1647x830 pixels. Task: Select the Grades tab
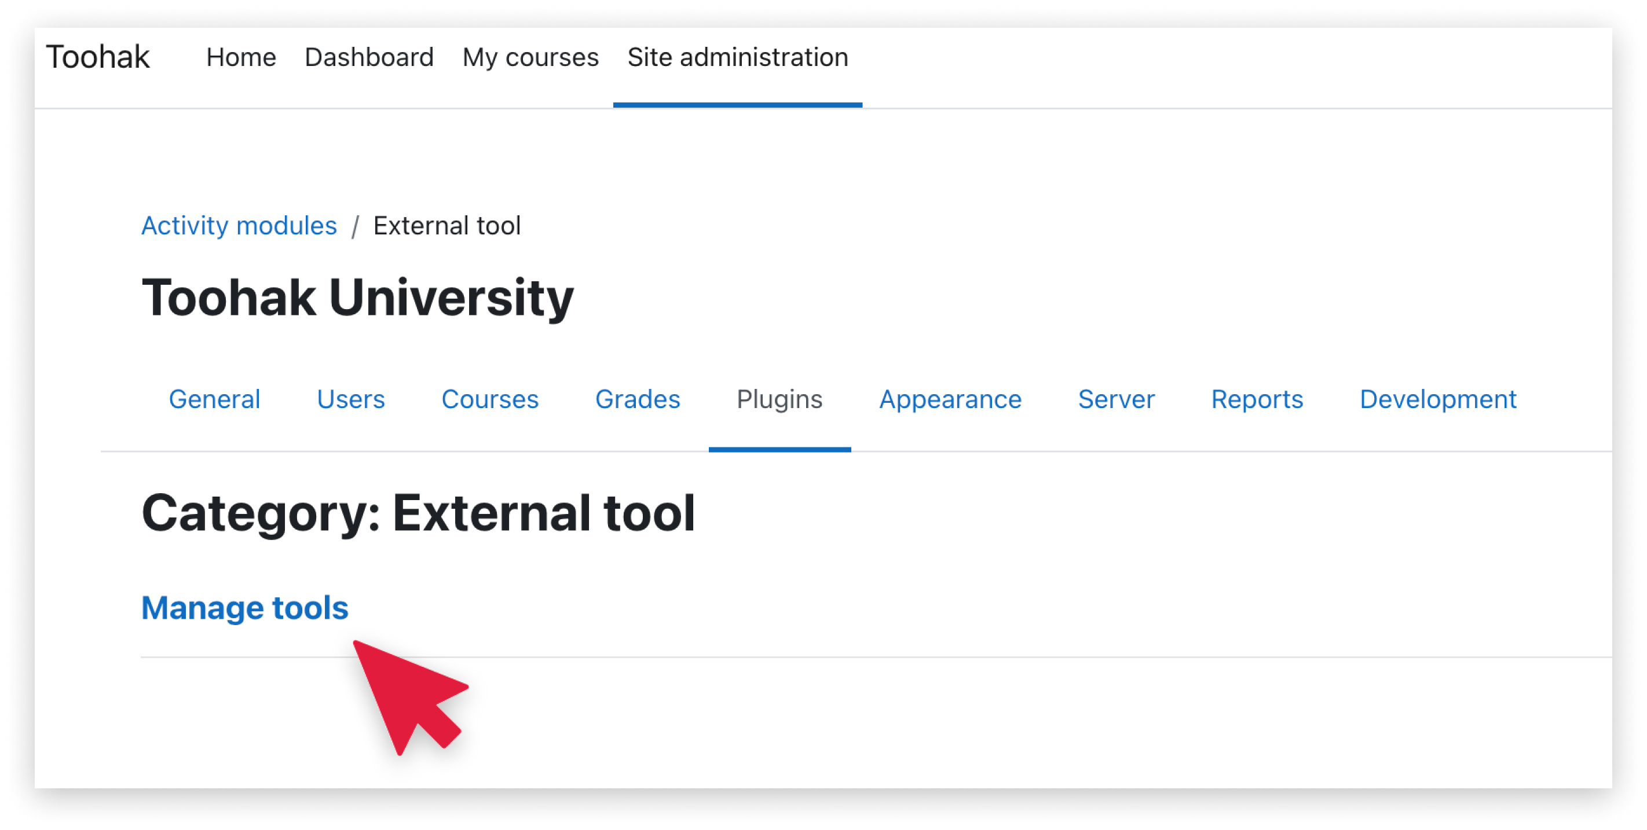(x=638, y=399)
